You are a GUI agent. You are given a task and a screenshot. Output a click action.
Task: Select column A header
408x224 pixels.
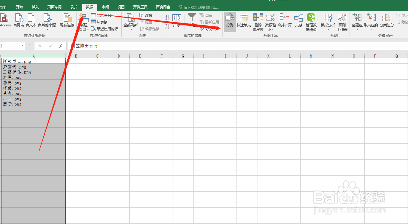pos(34,56)
